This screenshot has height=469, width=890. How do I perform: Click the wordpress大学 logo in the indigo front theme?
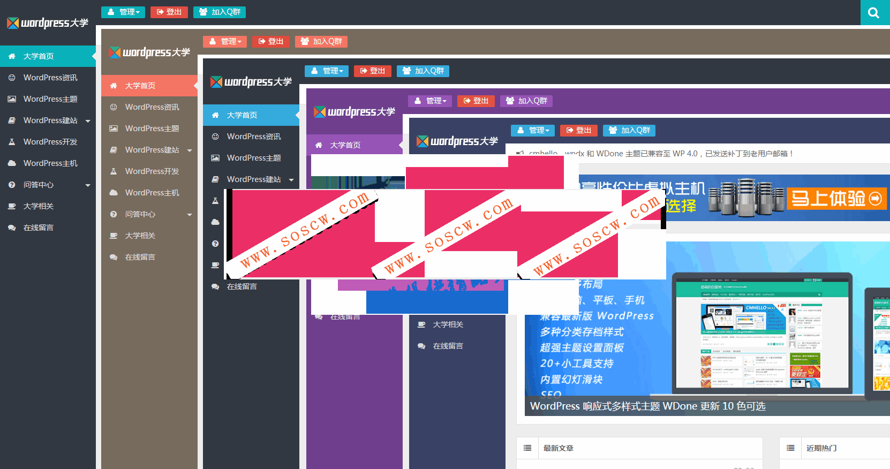pos(457,141)
